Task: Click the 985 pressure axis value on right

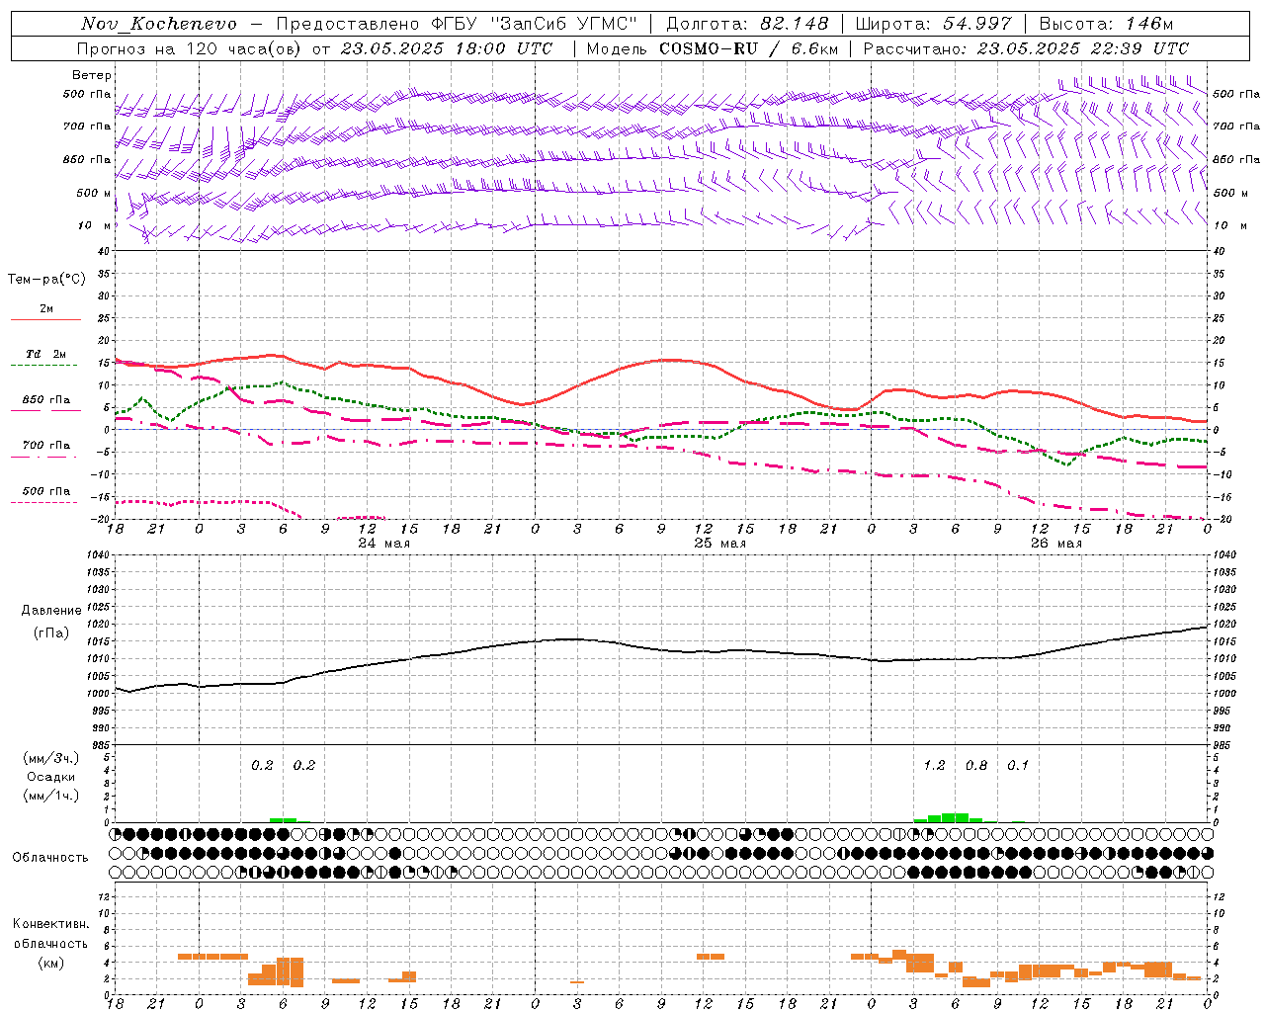Action: coord(1223,745)
